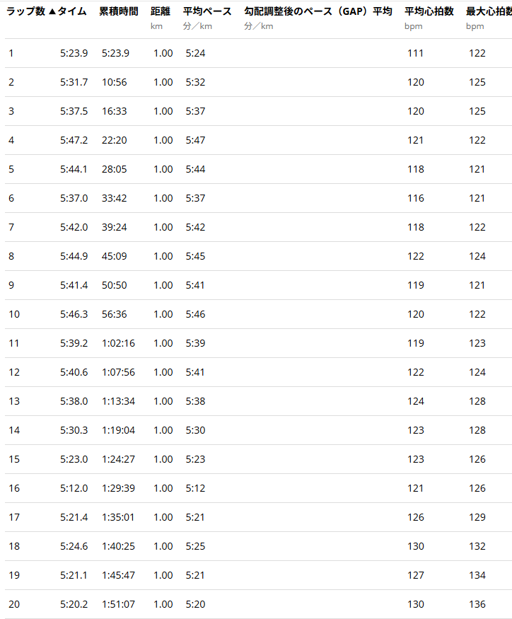Sort by 平均心拍数 column header
Screen dimensions: 512x619
coord(429,12)
